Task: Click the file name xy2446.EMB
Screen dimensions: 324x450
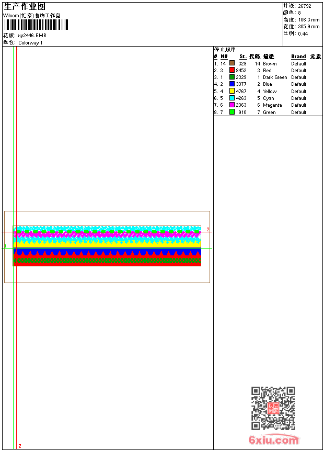Action: 32,36
